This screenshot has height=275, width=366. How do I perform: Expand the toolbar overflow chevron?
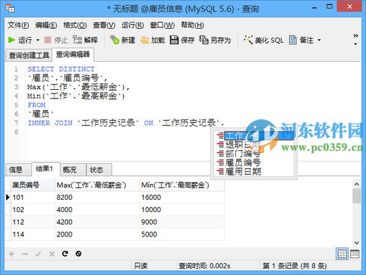(x=356, y=36)
